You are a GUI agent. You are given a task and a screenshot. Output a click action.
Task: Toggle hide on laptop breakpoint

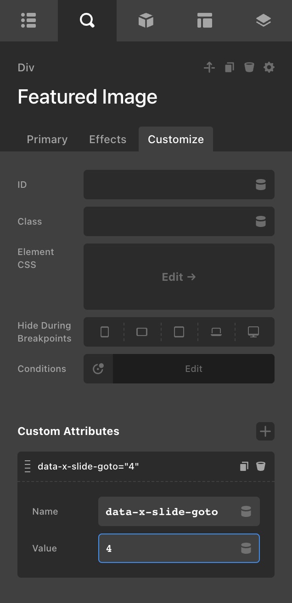[x=216, y=332]
